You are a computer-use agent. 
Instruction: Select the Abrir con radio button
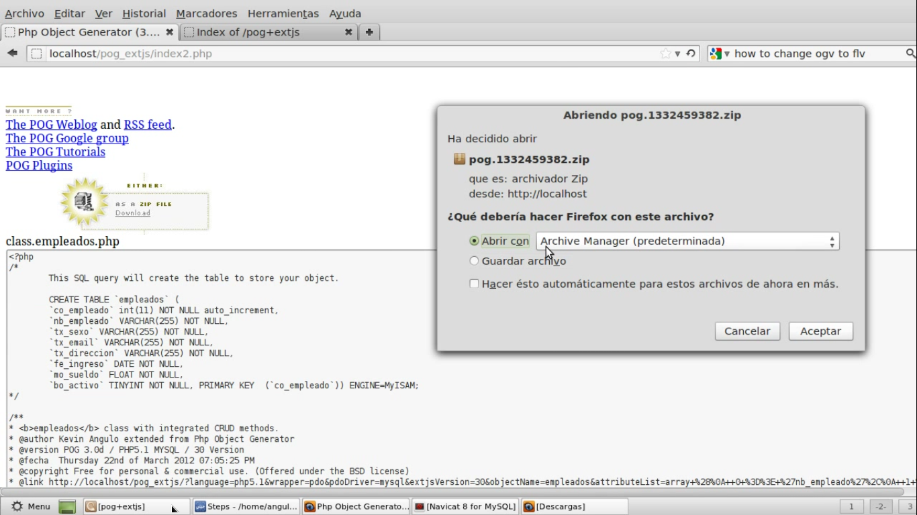[x=475, y=241]
